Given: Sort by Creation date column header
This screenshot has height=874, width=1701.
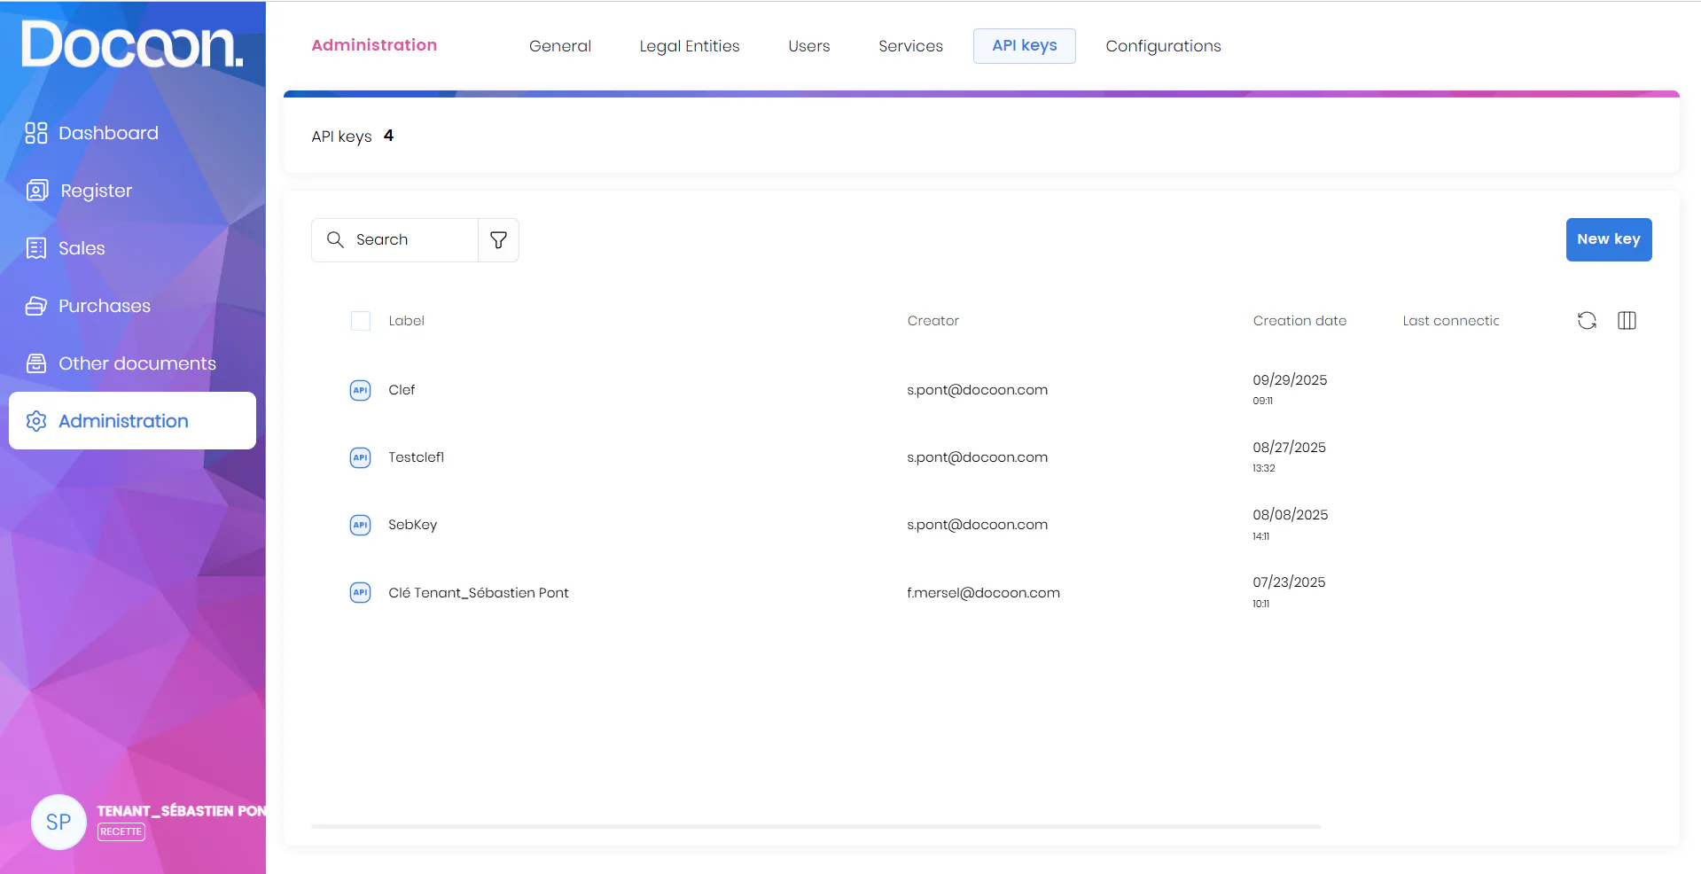Looking at the screenshot, I should (x=1299, y=321).
